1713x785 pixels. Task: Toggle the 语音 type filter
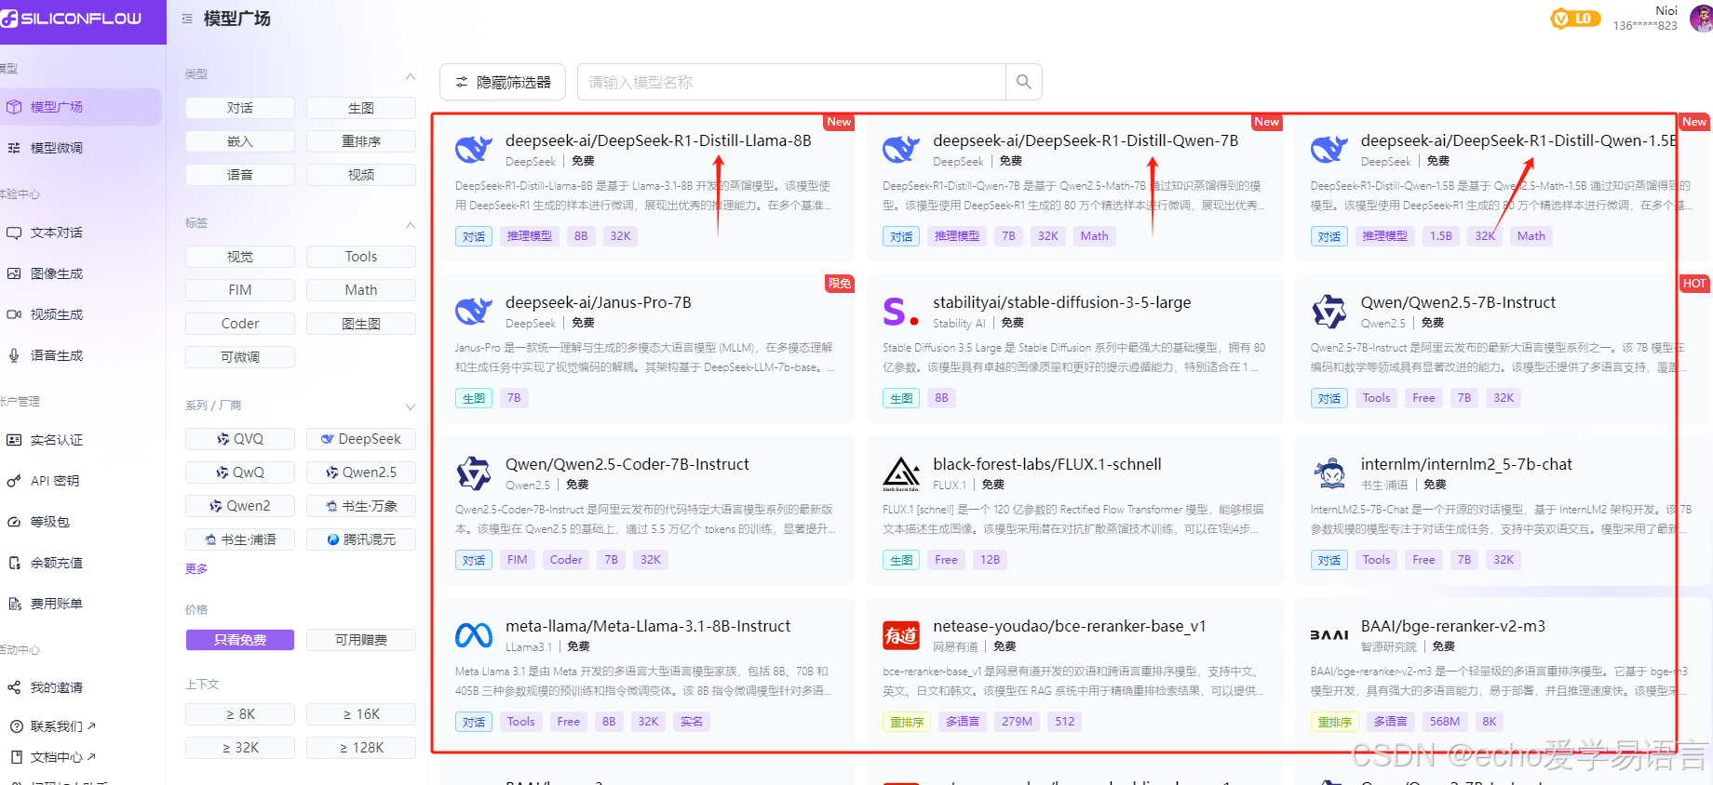coord(240,175)
